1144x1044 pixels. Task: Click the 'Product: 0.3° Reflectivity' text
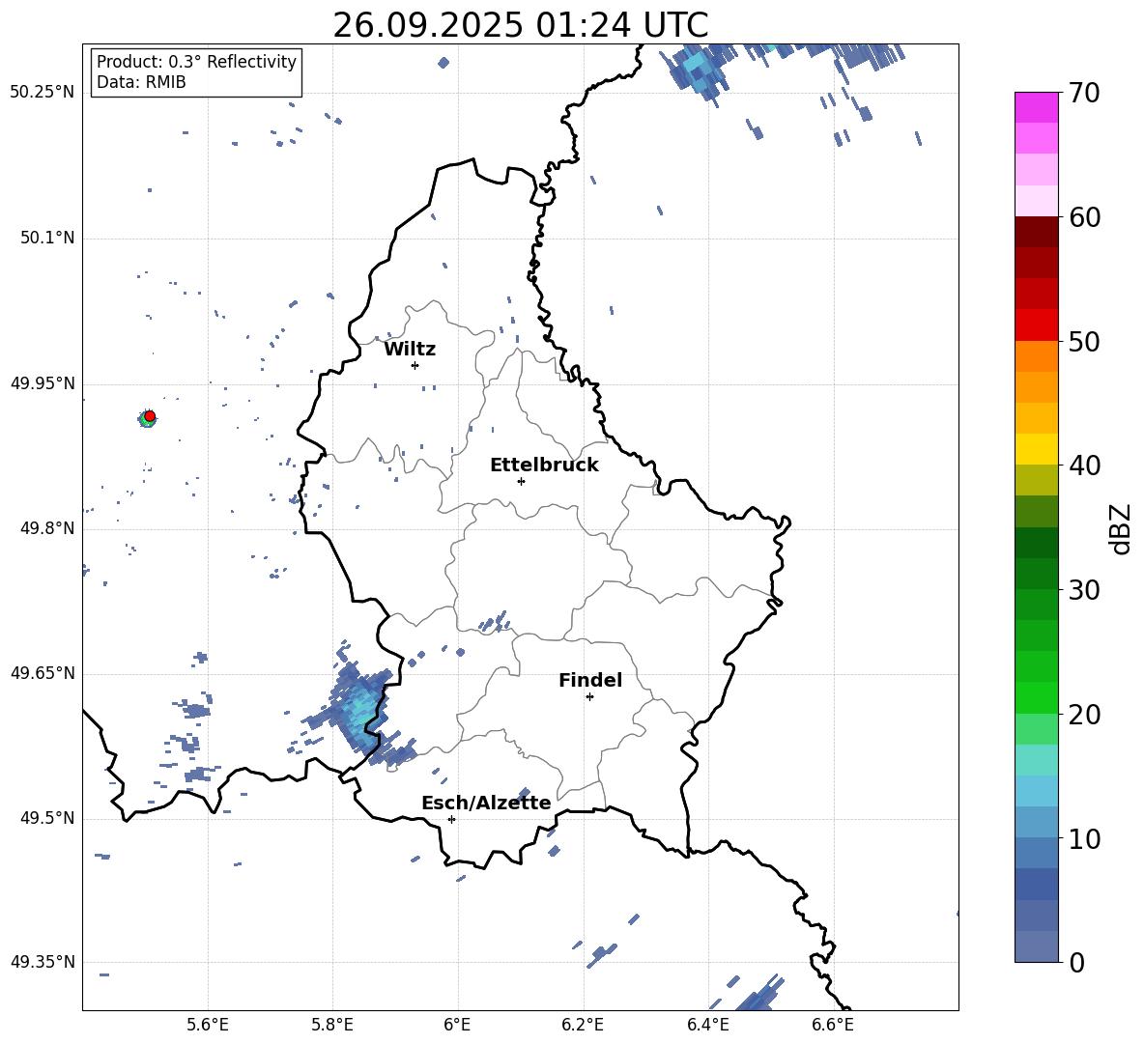(196, 62)
